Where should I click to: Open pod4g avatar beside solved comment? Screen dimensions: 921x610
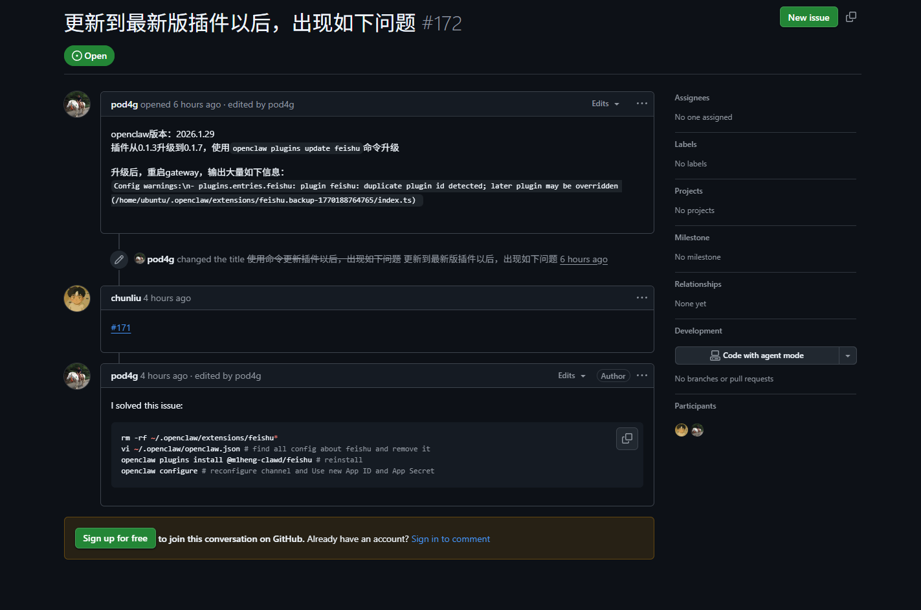[77, 376]
